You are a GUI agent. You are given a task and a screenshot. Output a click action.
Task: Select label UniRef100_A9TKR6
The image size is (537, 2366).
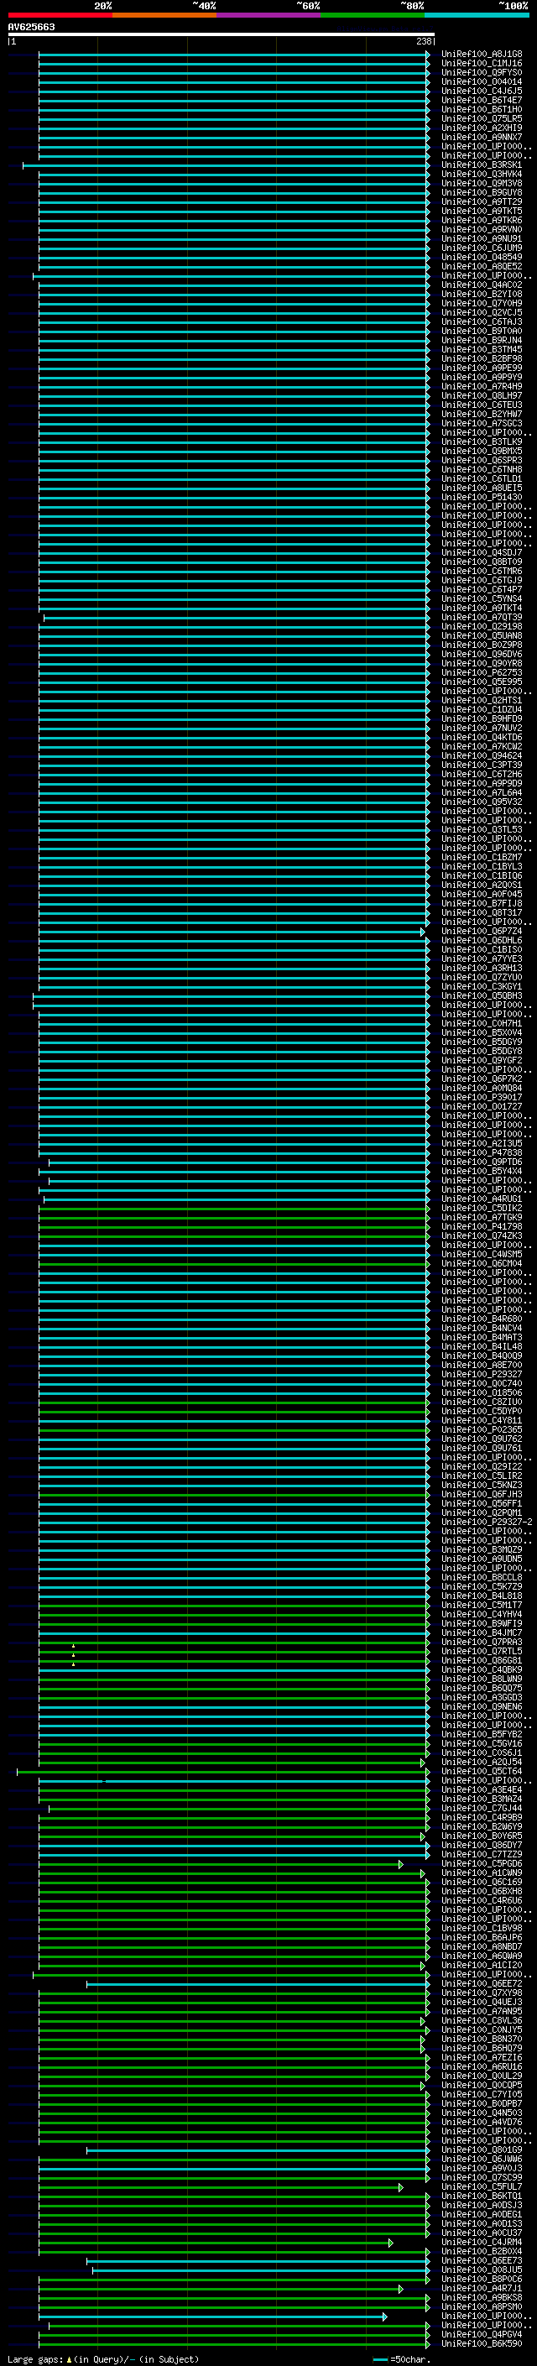[482, 221]
